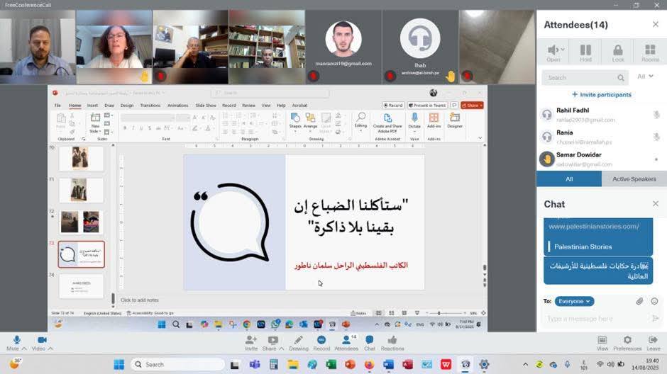This screenshot has width=667, height=374.
Task: Toggle Rahil Fadhl's microphone icon
Action: pos(656,115)
